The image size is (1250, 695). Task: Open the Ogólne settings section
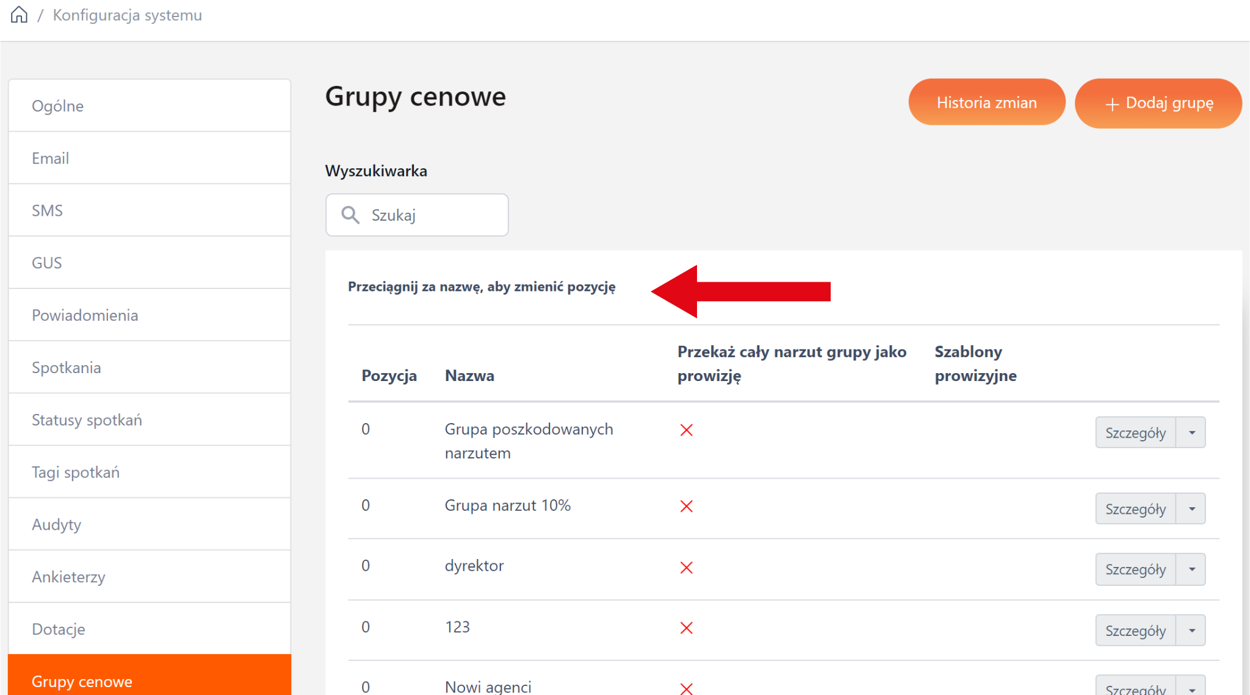pyautogui.click(x=150, y=106)
